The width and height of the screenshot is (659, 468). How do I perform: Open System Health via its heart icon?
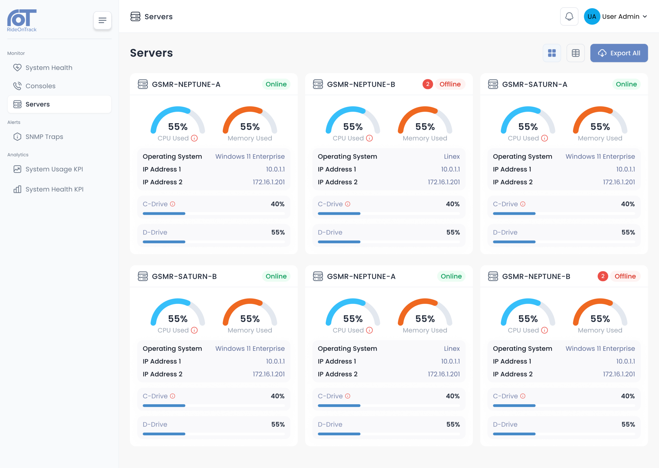pos(17,67)
